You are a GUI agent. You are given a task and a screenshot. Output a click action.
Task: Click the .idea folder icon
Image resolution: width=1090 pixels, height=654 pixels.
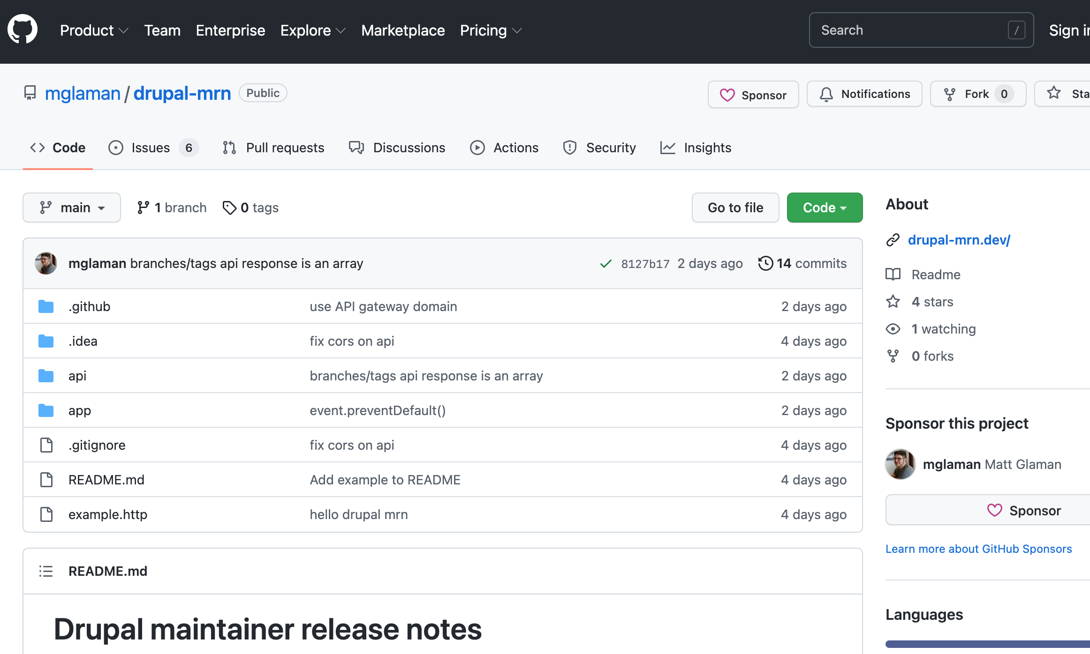pos(46,341)
